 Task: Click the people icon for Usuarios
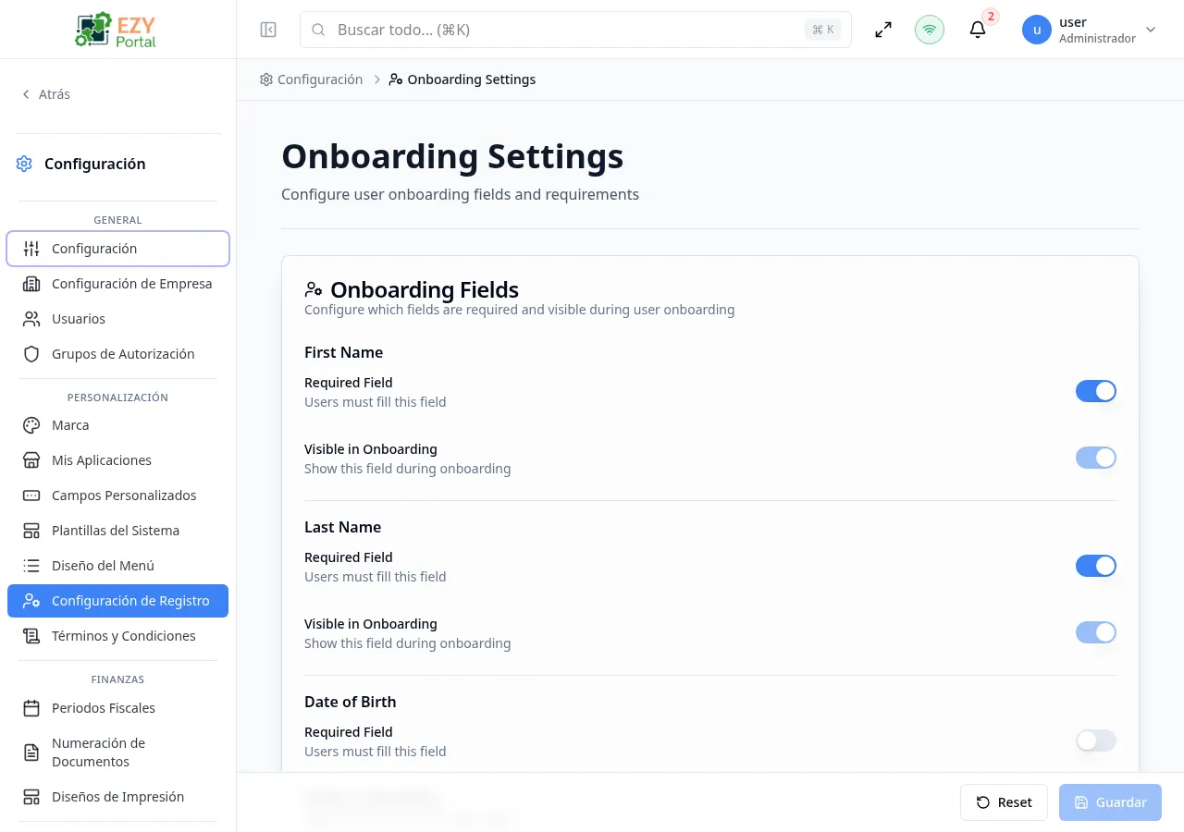(31, 319)
